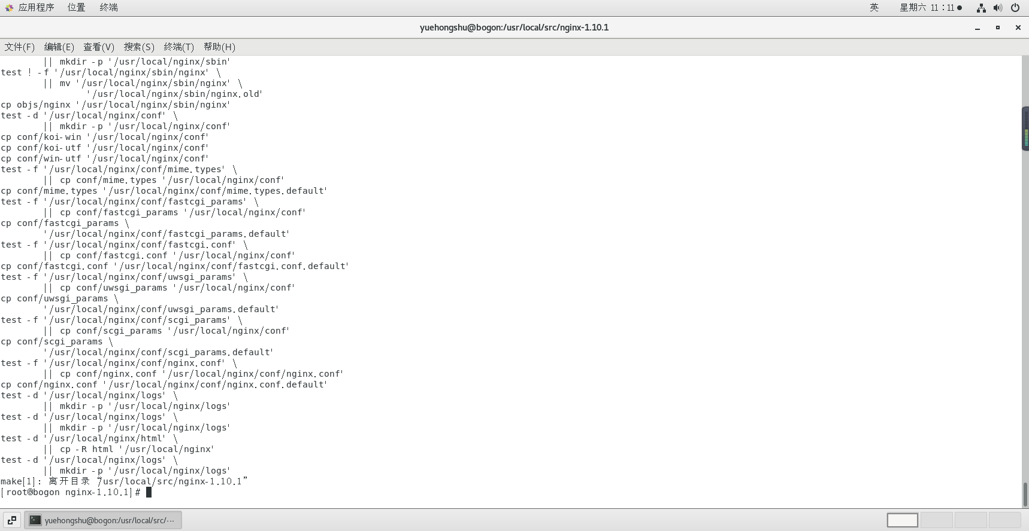Open the 应用程序 applications menu
This screenshot has height=531, width=1029.
click(37, 8)
